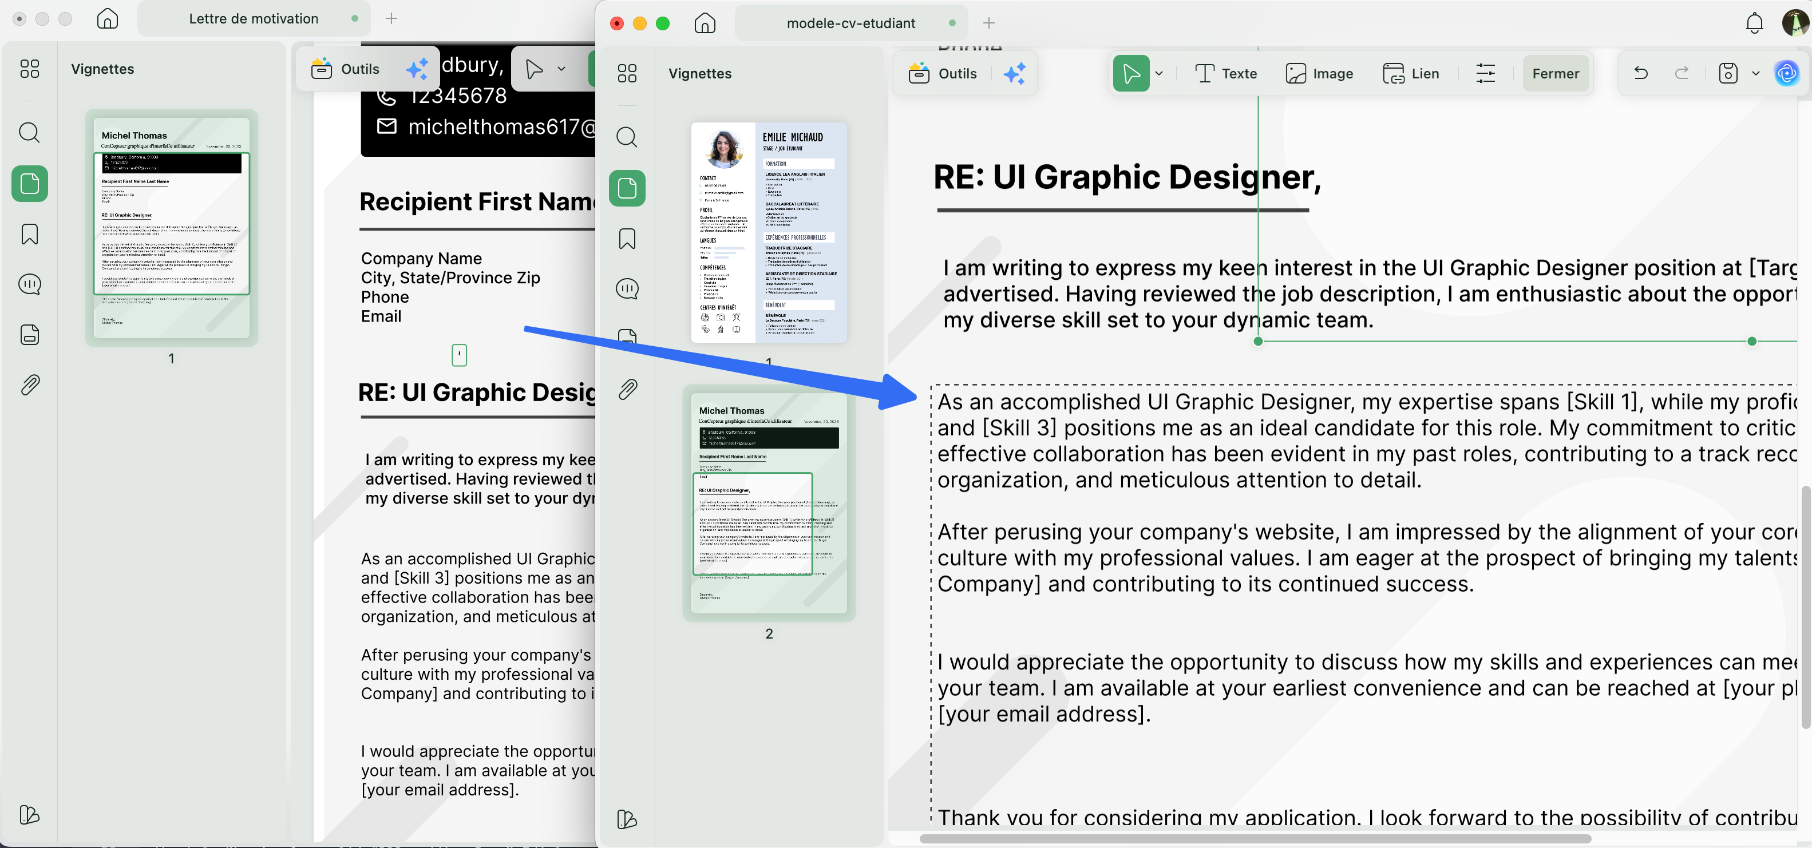The width and height of the screenshot is (1812, 848).
Task: Click the vertical scrollbar on right edge
Action: click(x=1806, y=607)
